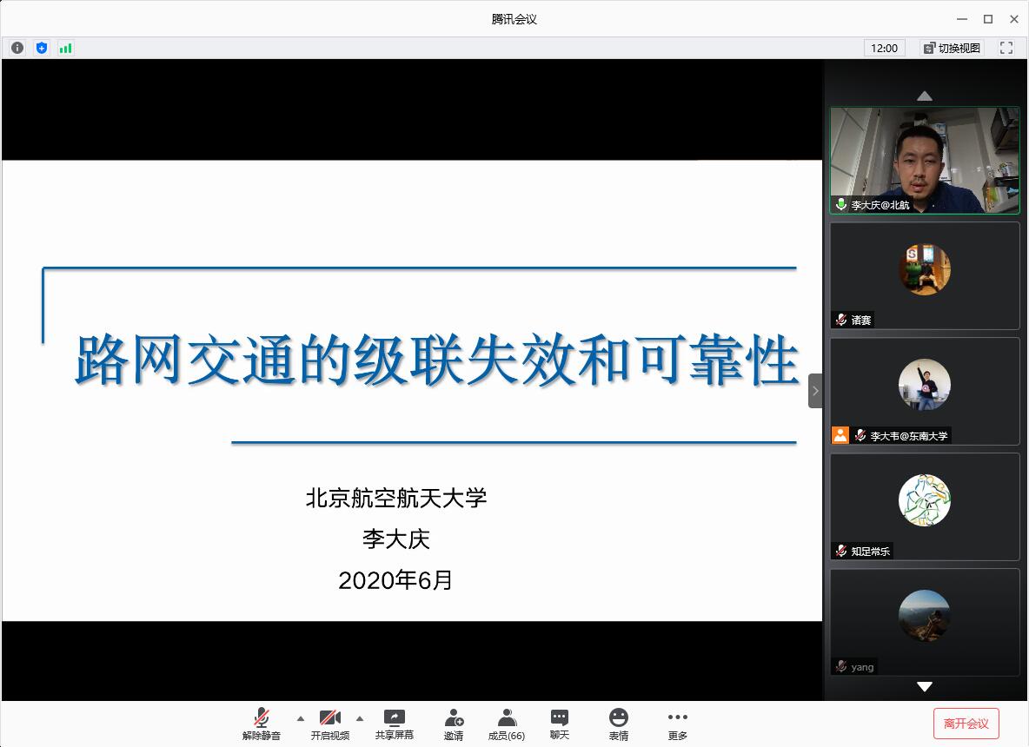The width and height of the screenshot is (1029, 747).
Task: Click green microphone icon on 李大庆@北航
Action: tap(840, 205)
